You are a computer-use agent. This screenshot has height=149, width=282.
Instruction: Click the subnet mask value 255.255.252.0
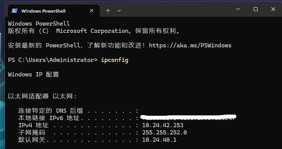(165, 133)
